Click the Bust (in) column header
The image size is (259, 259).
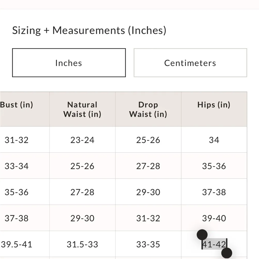coord(17,105)
